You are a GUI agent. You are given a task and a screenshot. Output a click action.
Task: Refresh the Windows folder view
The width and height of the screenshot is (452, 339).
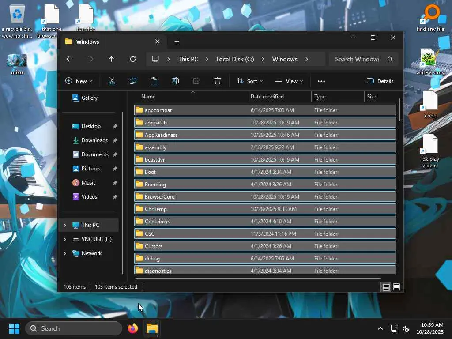132,59
